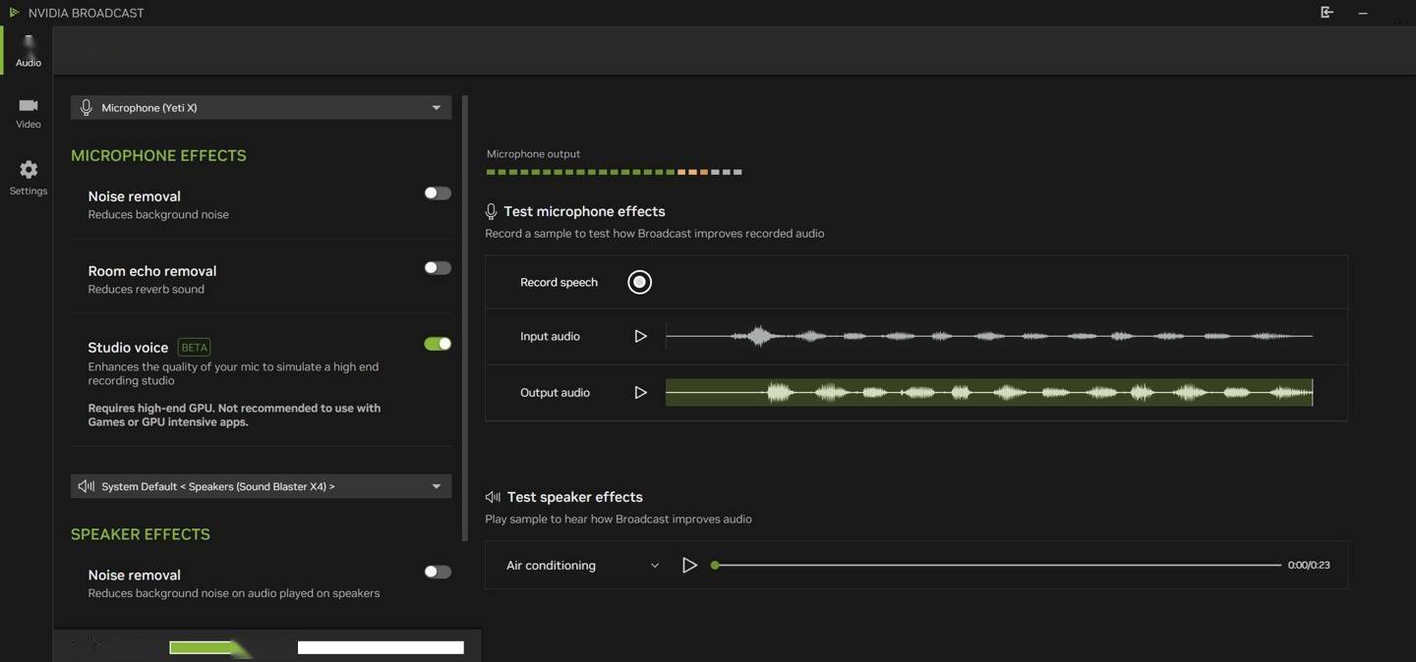Click the "Reduces reverb sound" description

pyautogui.click(x=147, y=289)
